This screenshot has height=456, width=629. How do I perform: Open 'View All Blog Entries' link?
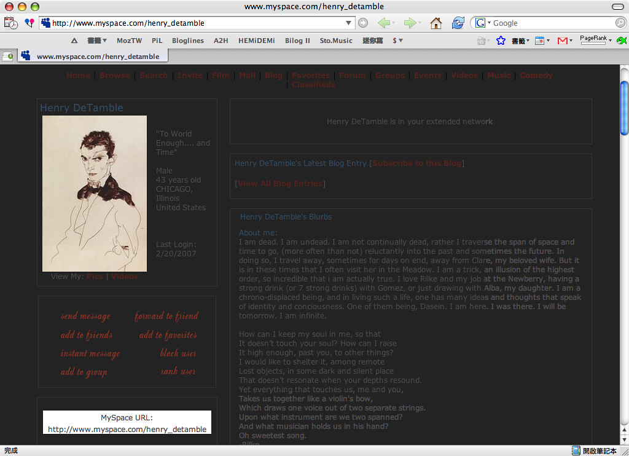pos(279,184)
